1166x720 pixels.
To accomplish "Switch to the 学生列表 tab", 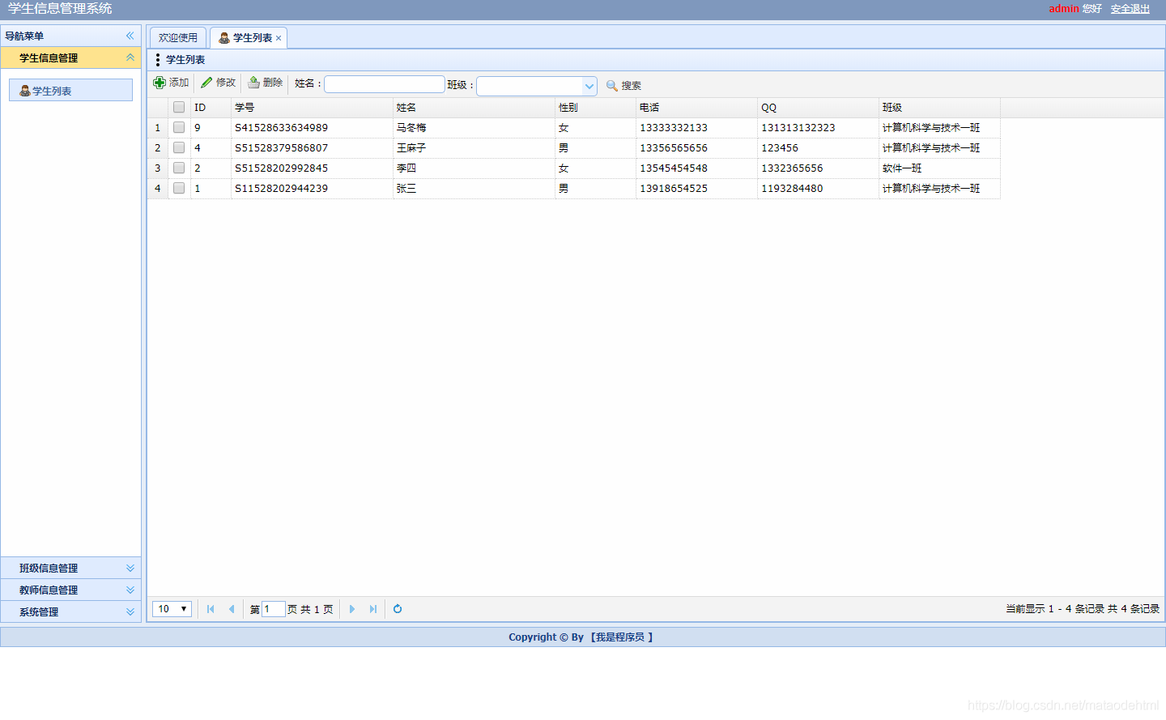I will click(x=249, y=38).
